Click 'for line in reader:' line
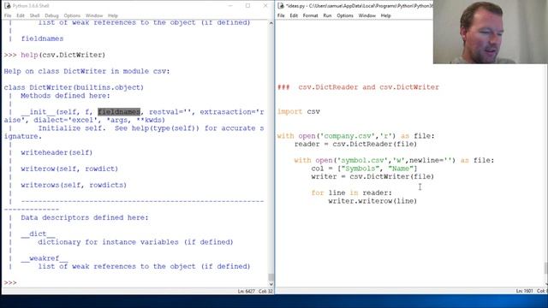 pyautogui.click(x=352, y=192)
